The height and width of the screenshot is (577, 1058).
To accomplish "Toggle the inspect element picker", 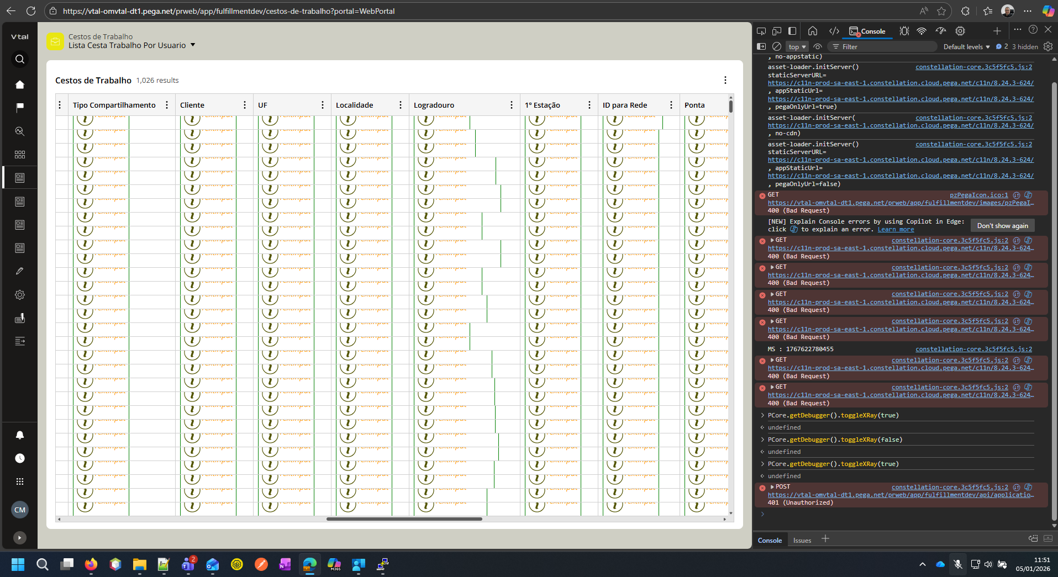I will point(761,31).
